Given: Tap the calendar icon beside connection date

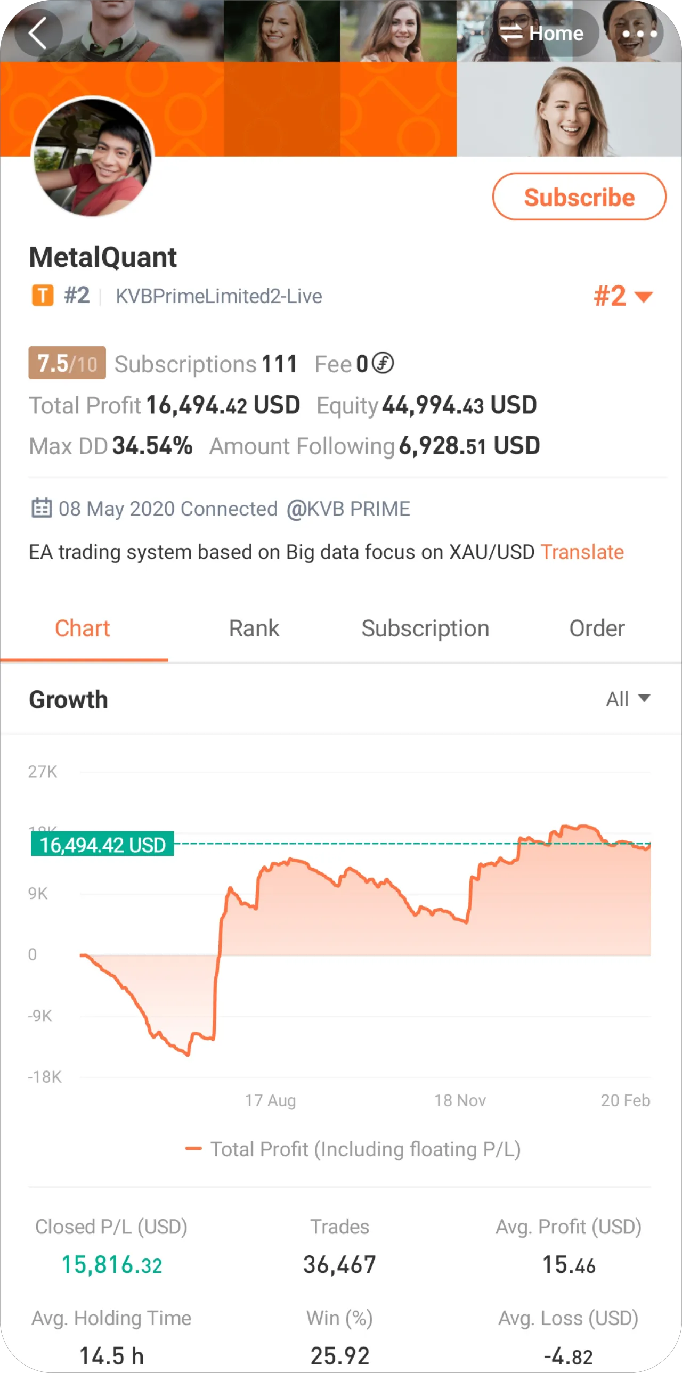Looking at the screenshot, I should 42,508.
